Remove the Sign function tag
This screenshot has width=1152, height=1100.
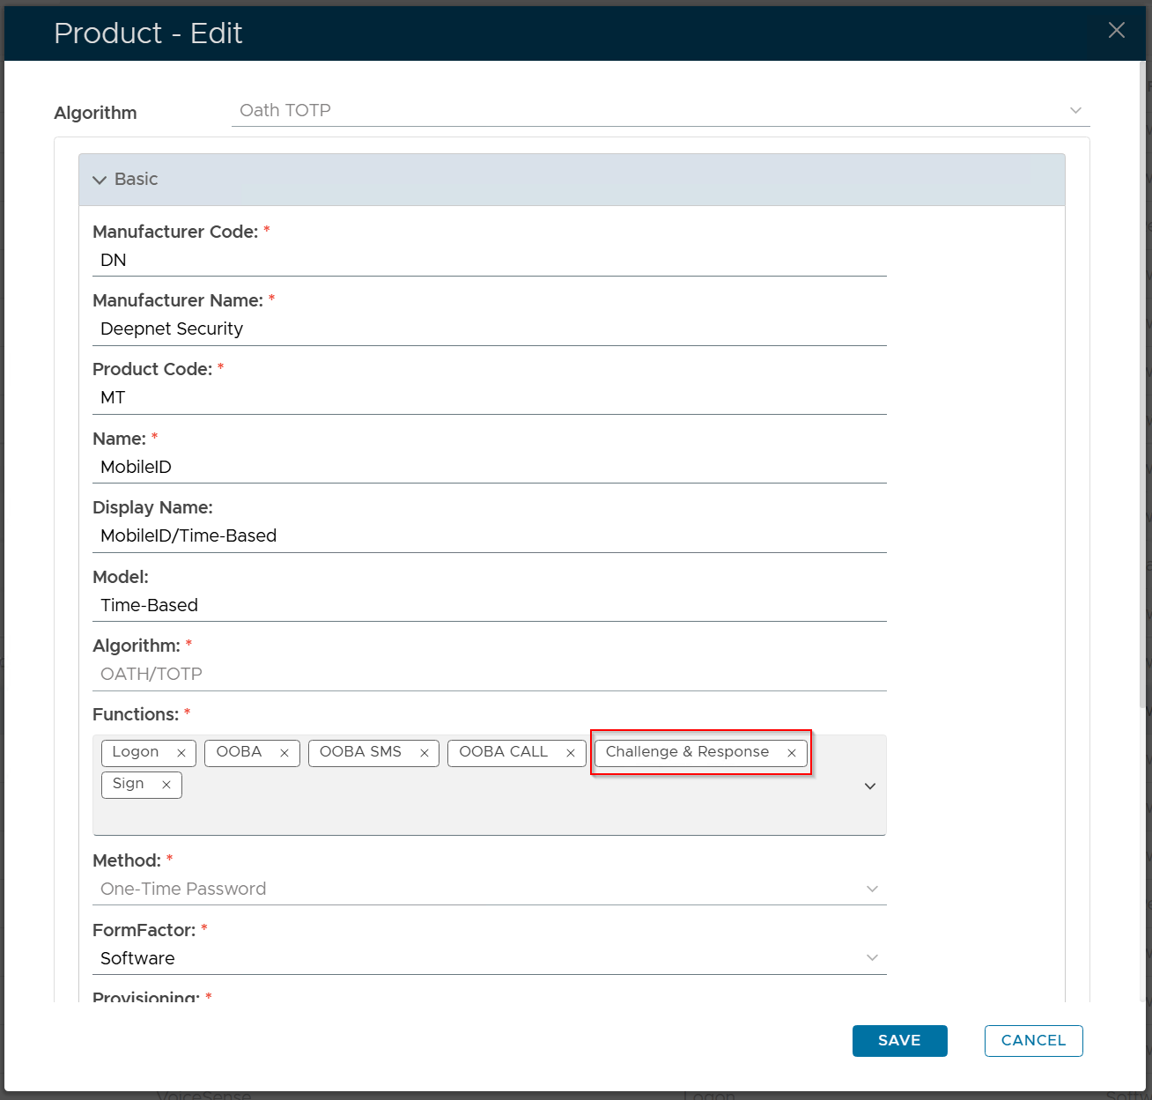pyautogui.click(x=166, y=785)
